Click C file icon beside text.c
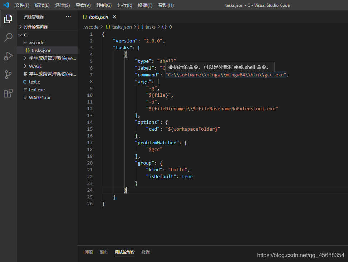The image size is (348, 262). 25,82
